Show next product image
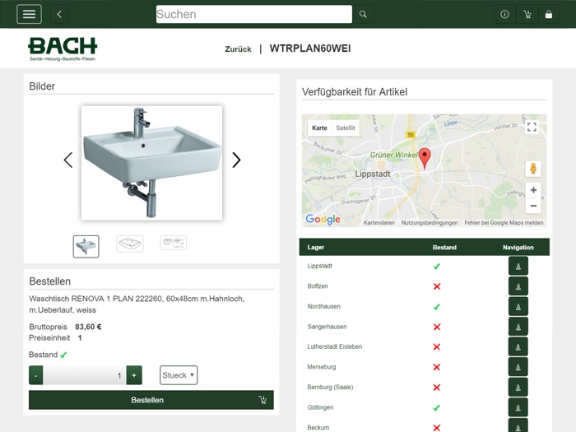 click(236, 160)
